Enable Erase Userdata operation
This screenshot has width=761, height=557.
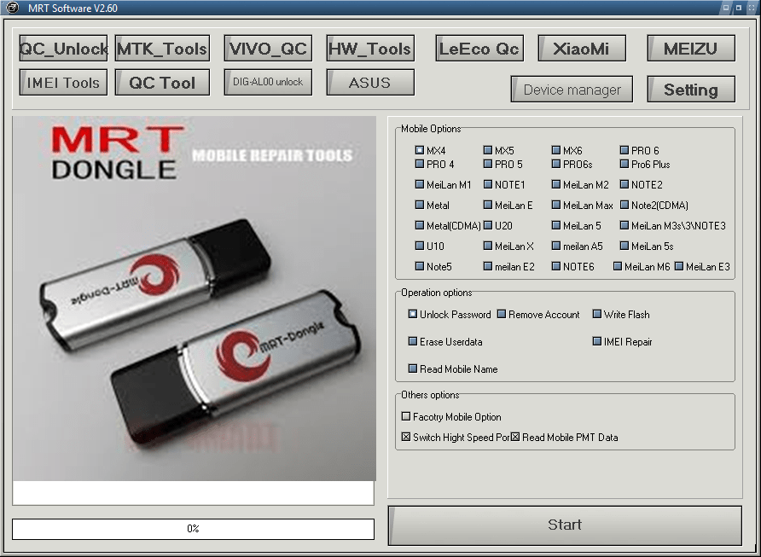tap(413, 341)
